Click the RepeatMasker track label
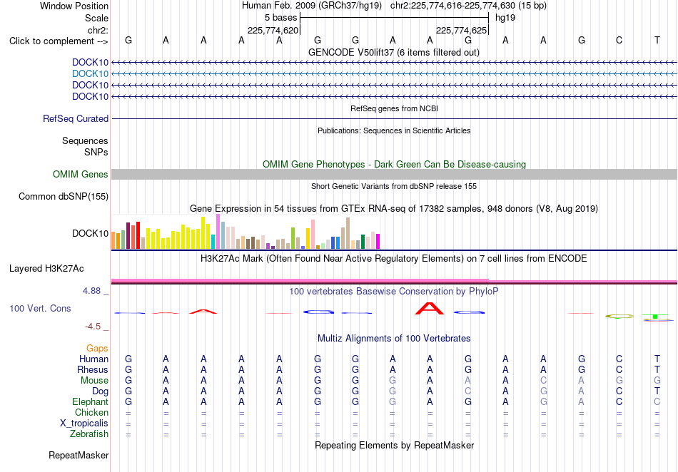This screenshot has height=472, width=678. [79, 455]
